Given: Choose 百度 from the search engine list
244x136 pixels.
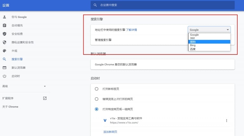Looking at the screenshot, I should point(209,49).
